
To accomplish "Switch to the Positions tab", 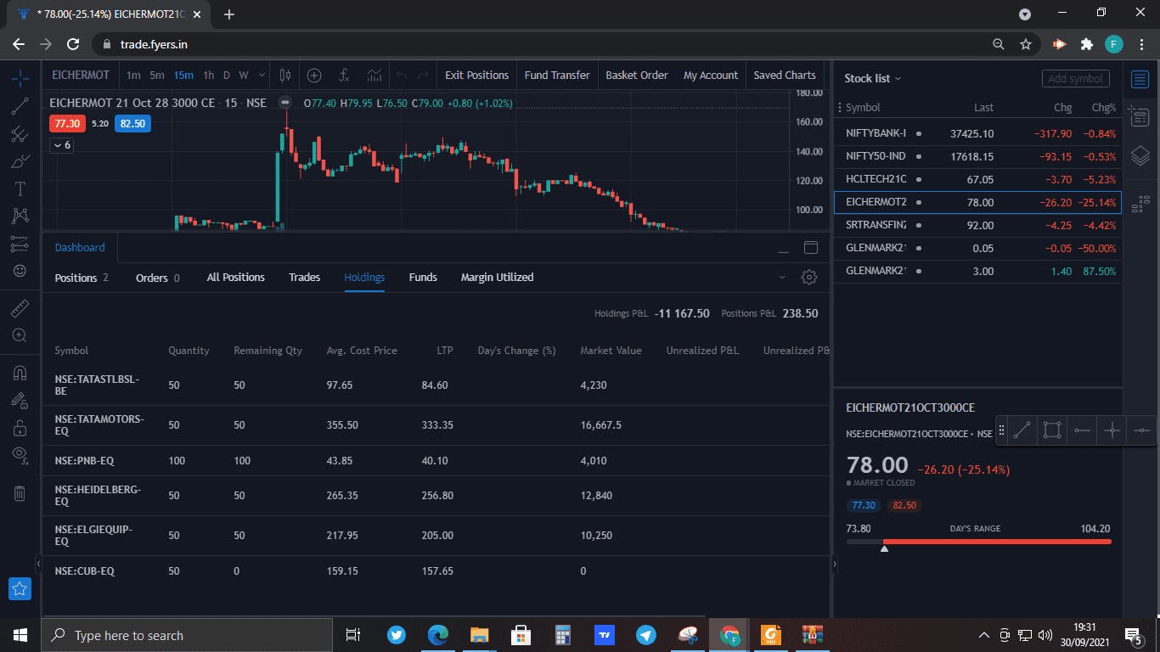I will pyautogui.click(x=82, y=278).
